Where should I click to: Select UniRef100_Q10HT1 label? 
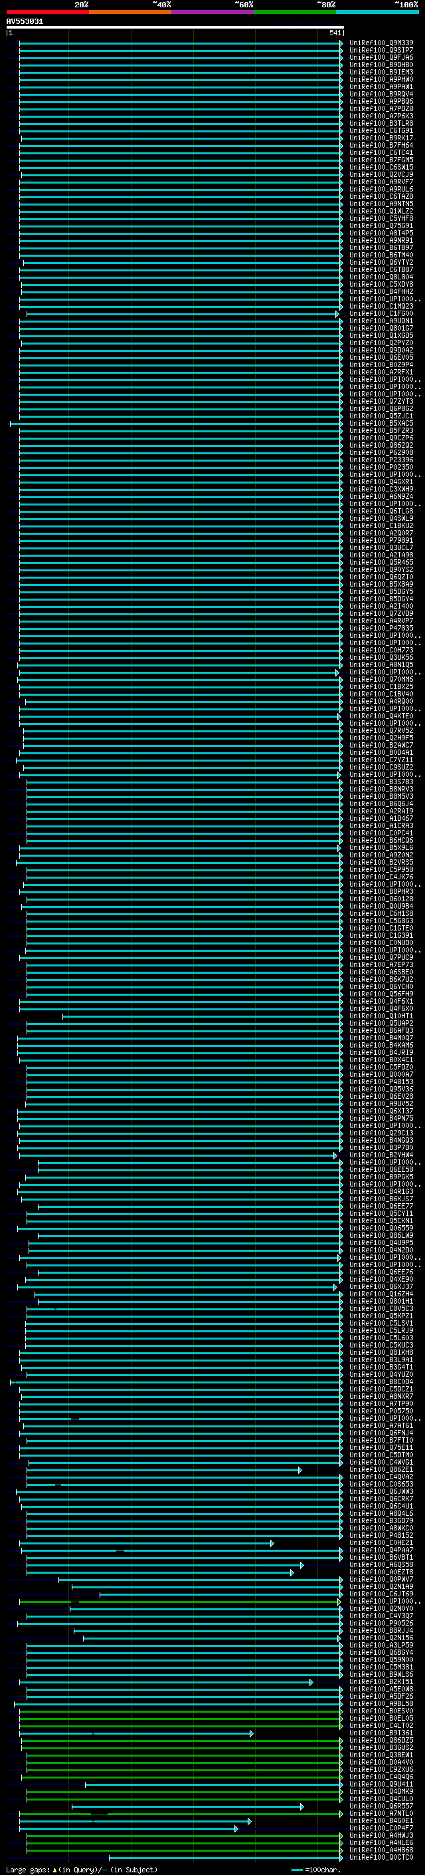coord(381,1016)
